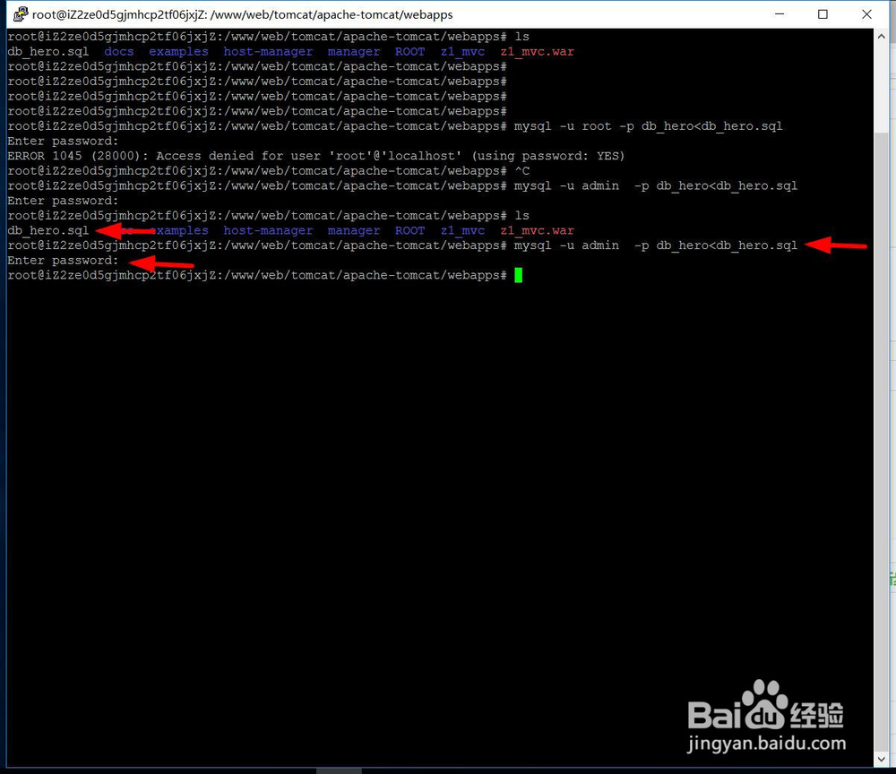Click the PuTTY icon in title bar
This screenshot has width=896, height=774.
pyautogui.click(x=20, y=14)
